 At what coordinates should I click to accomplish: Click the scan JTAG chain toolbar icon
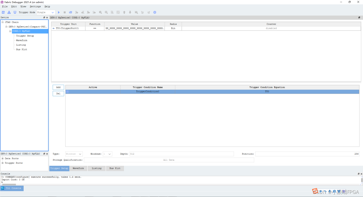(x=3, y=12)
